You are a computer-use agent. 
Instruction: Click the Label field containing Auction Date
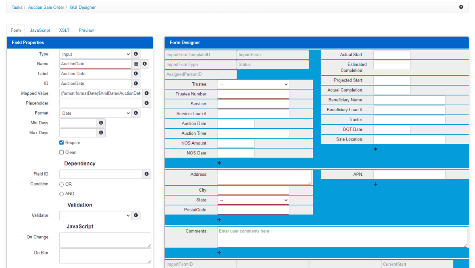click(x=95, y=74)
